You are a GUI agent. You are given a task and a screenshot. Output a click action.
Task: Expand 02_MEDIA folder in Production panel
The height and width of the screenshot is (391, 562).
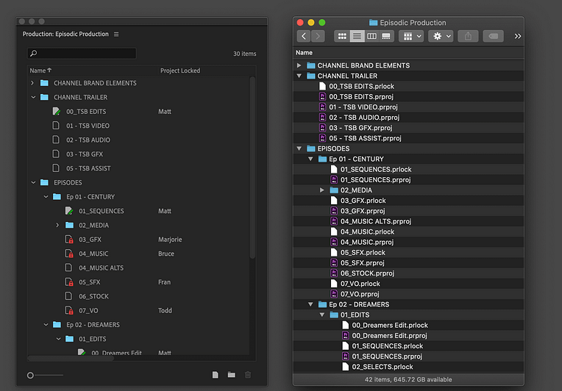[57, 225]
